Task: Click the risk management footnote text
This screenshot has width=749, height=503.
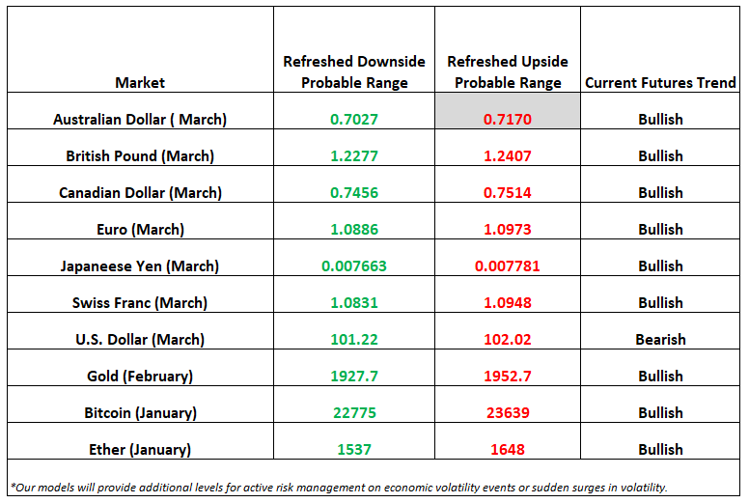Action: (x=339, y=488)
